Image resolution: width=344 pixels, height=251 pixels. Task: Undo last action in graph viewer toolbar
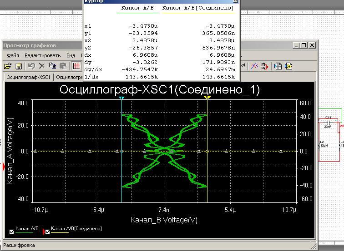[x=31, y=66]
